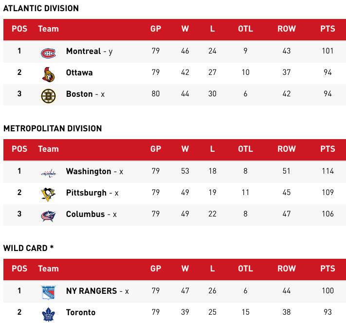Sort Metropolitan Division by OTL header
The width and height of the screenshot is (346, 323).
245,149
